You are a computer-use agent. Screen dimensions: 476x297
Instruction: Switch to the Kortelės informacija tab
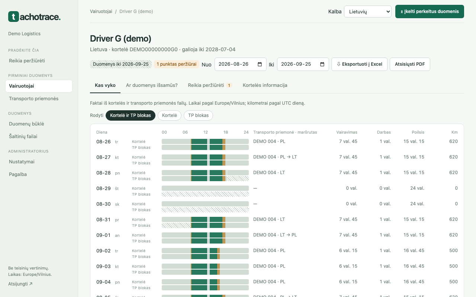tap(265, 85)
